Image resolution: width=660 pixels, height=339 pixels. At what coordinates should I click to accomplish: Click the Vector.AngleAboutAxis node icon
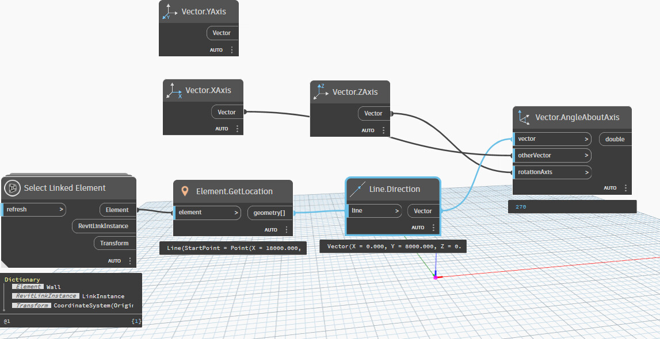pos(524,118)
